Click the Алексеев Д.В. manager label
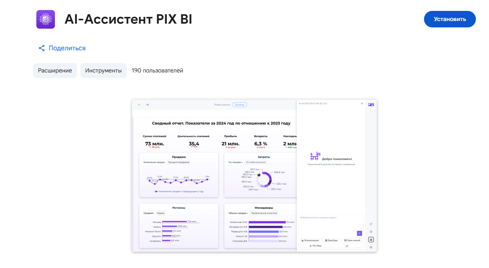This screenshot has width=489, height=268. click(239, 241)
